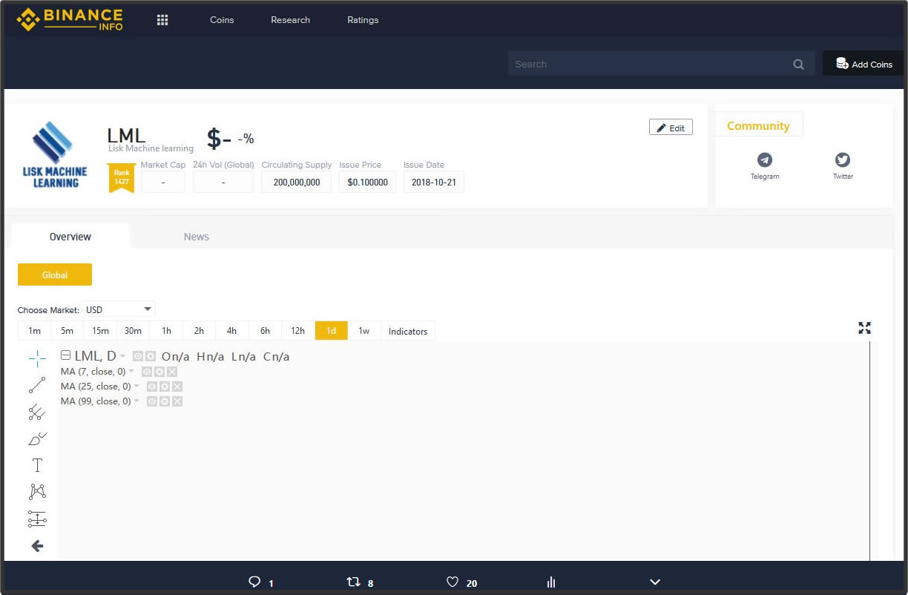908x595 pixels.
Task: Collapse the chart legend minus box
Action: [65, 355]
